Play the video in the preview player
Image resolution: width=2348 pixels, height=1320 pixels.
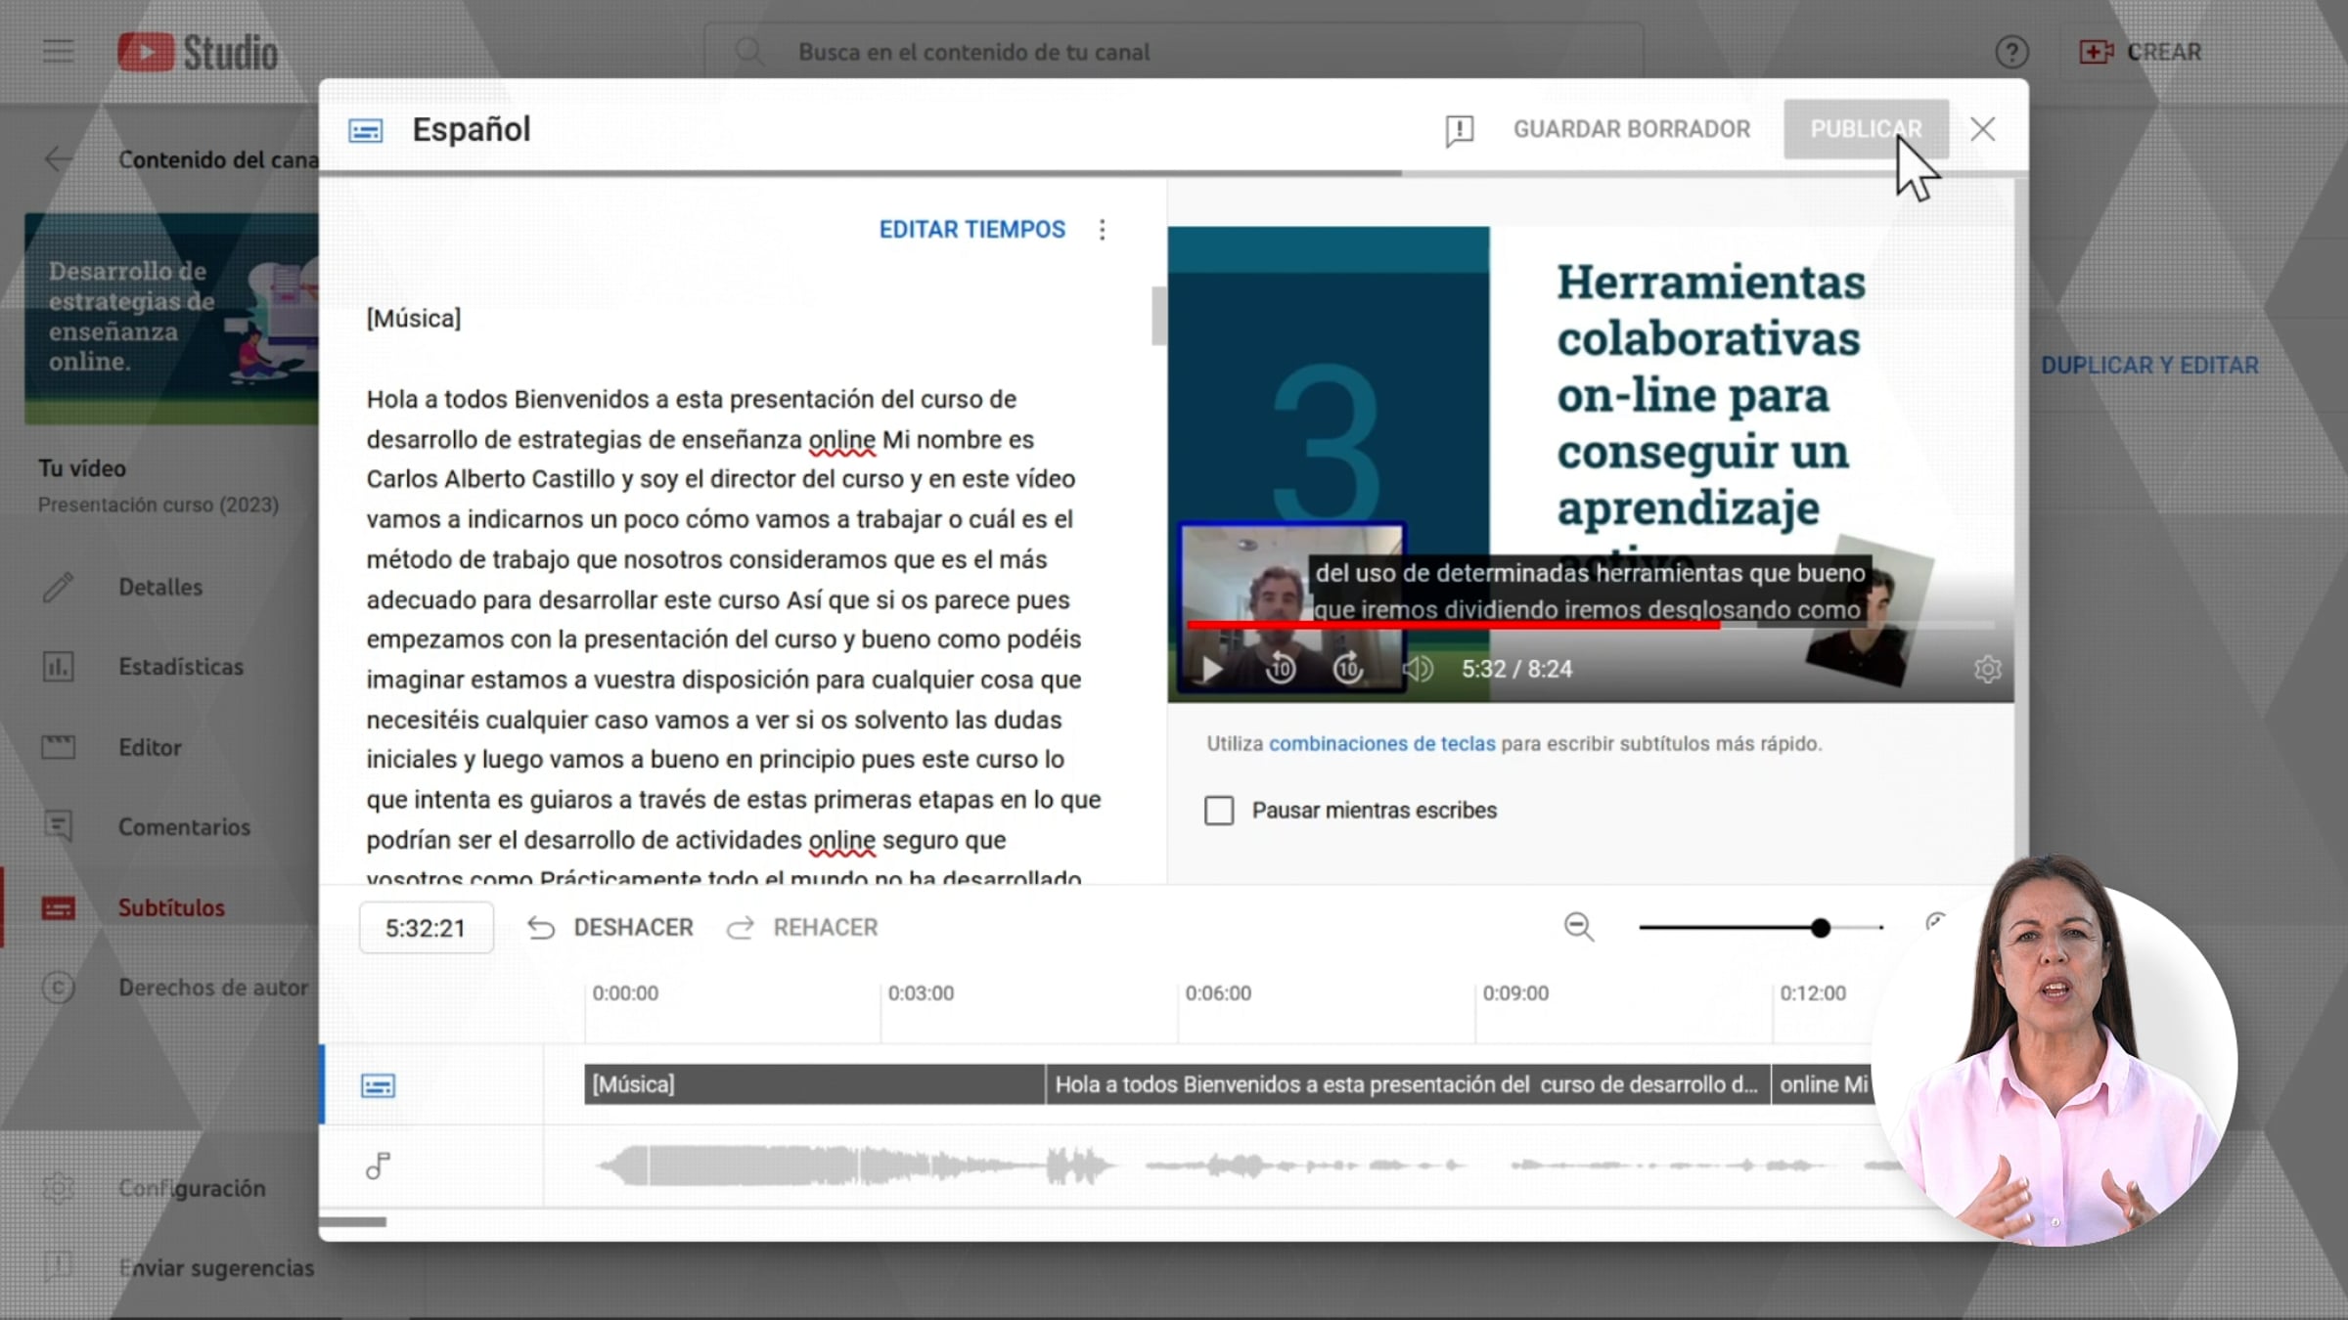tap(1212, 670)
